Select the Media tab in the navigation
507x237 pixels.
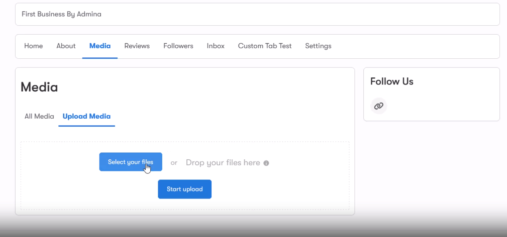100,46
